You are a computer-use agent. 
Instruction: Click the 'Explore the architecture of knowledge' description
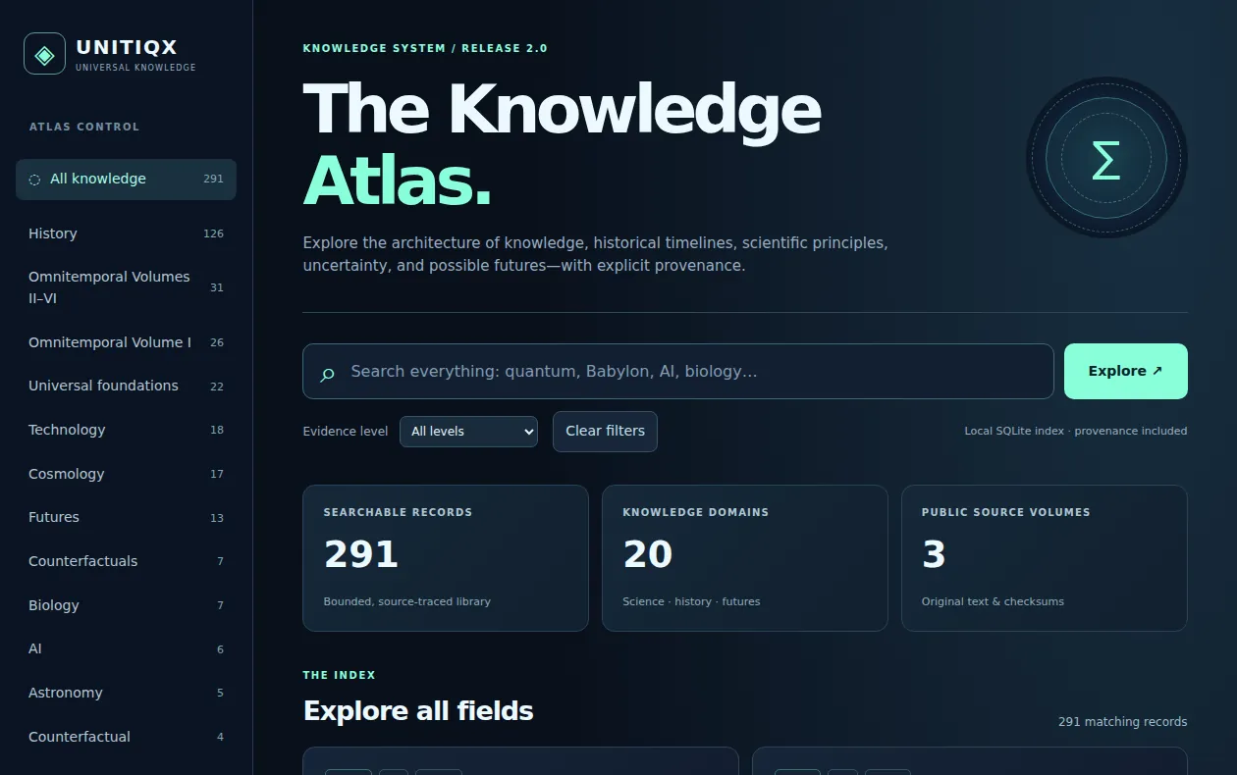pyautogui.click(x=595, y=254)
